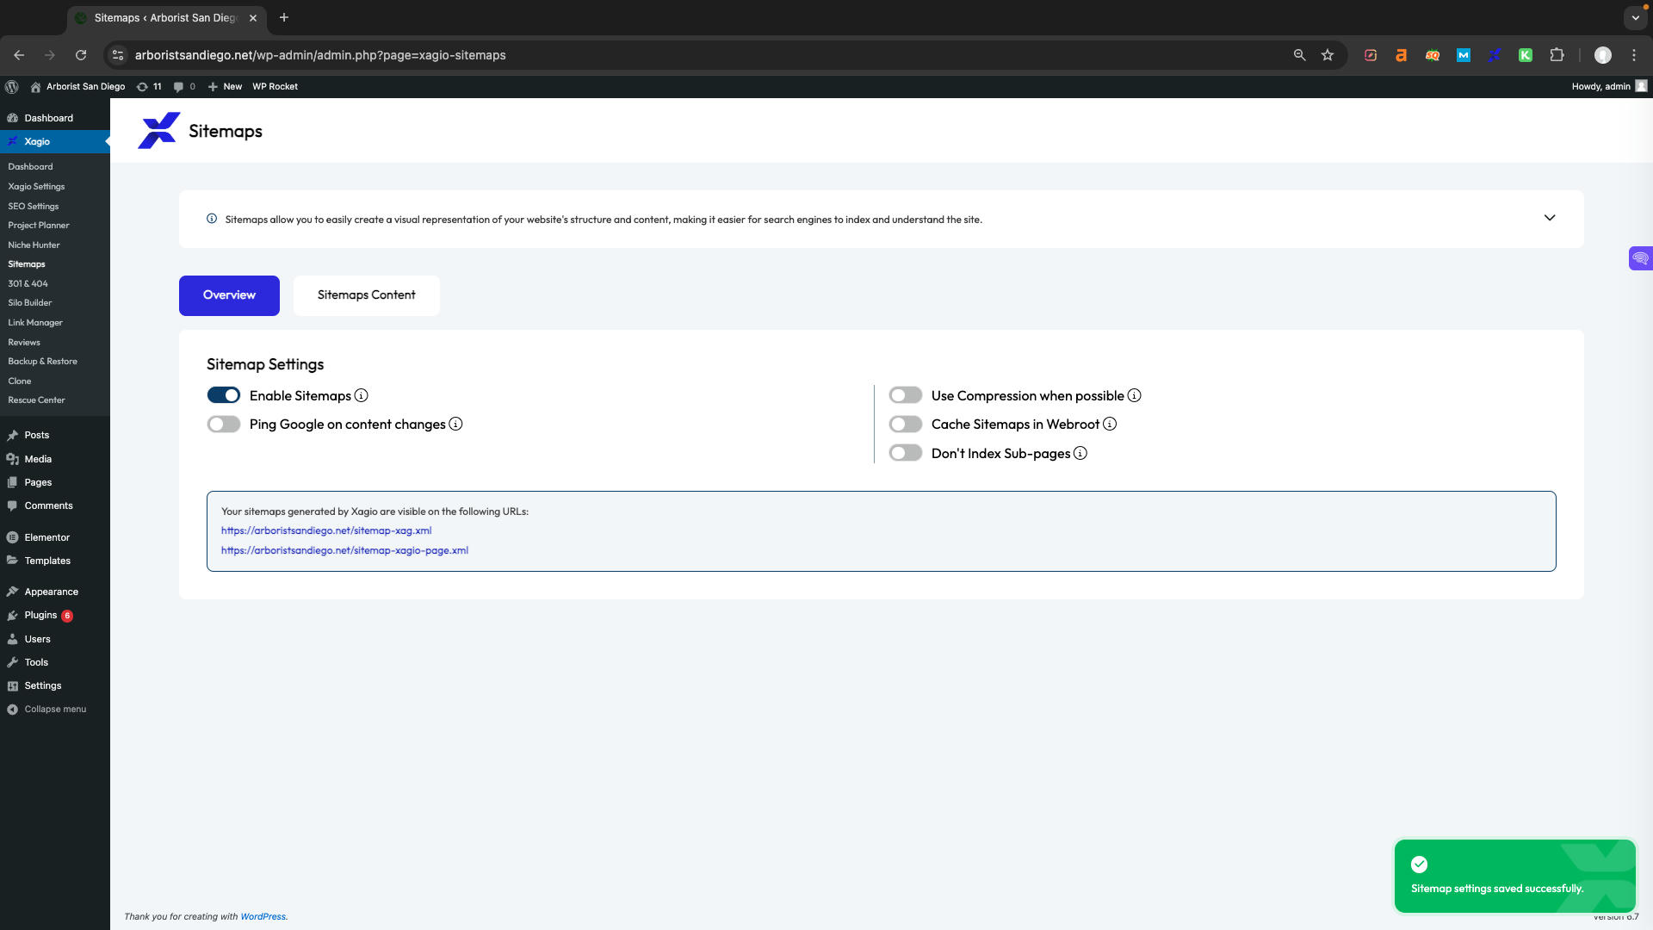Show info tooltip for Ping Google on content changes
The width and height of the screenshot is (1653, 930).
[x=456, y=425]
